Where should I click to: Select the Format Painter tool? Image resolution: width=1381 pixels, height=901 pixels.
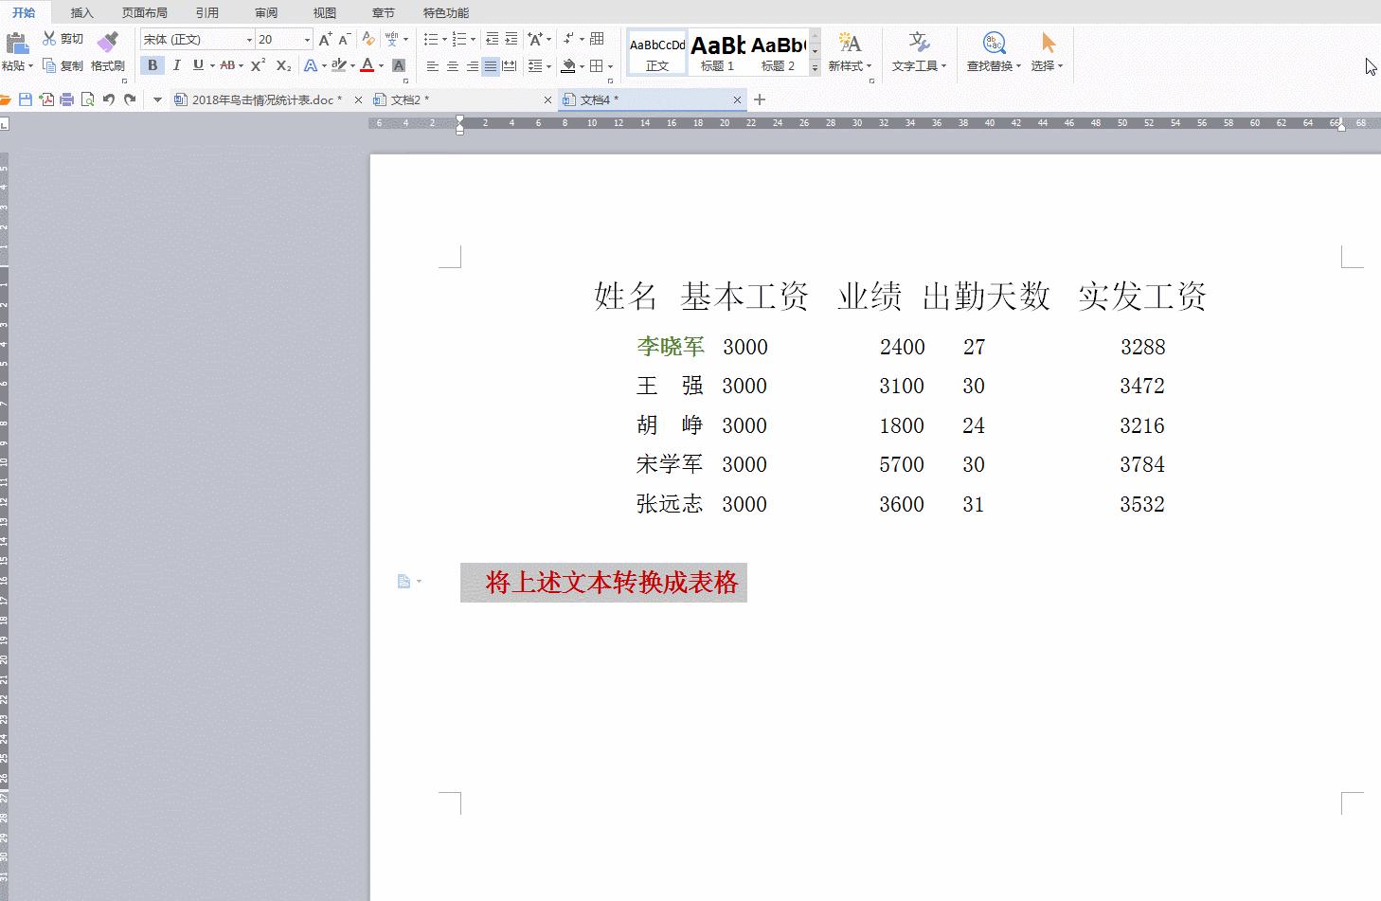tap(108, 52)
